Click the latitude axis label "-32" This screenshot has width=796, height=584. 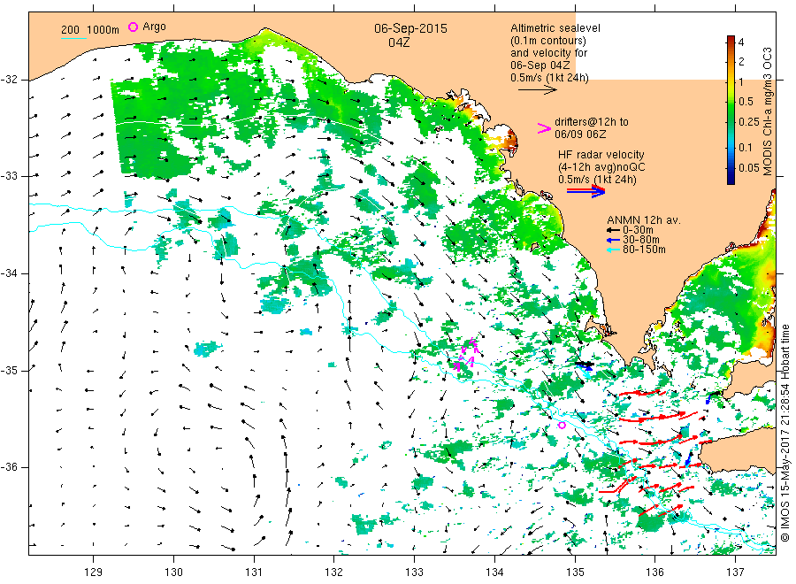9,80
